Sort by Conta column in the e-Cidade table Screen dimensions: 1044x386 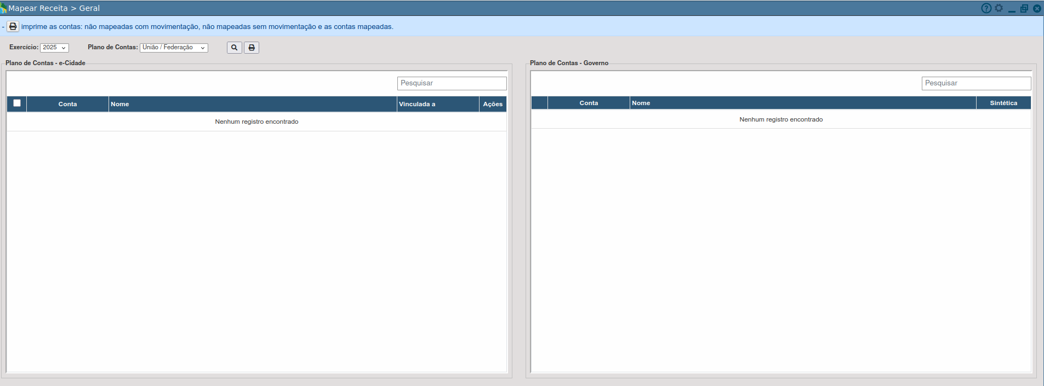click(67, 104)
